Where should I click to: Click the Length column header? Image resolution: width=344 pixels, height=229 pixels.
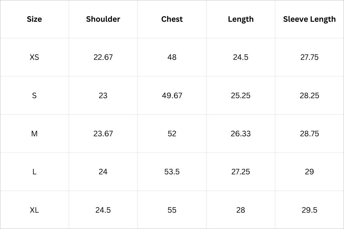pyautogui.click(x=241, y=19)
